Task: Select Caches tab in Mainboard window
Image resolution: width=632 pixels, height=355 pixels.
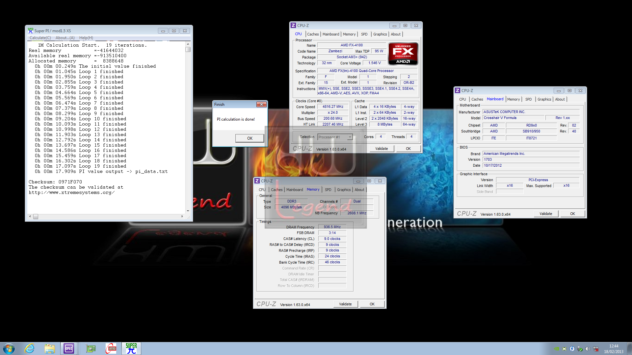Action: pos(477,99)
